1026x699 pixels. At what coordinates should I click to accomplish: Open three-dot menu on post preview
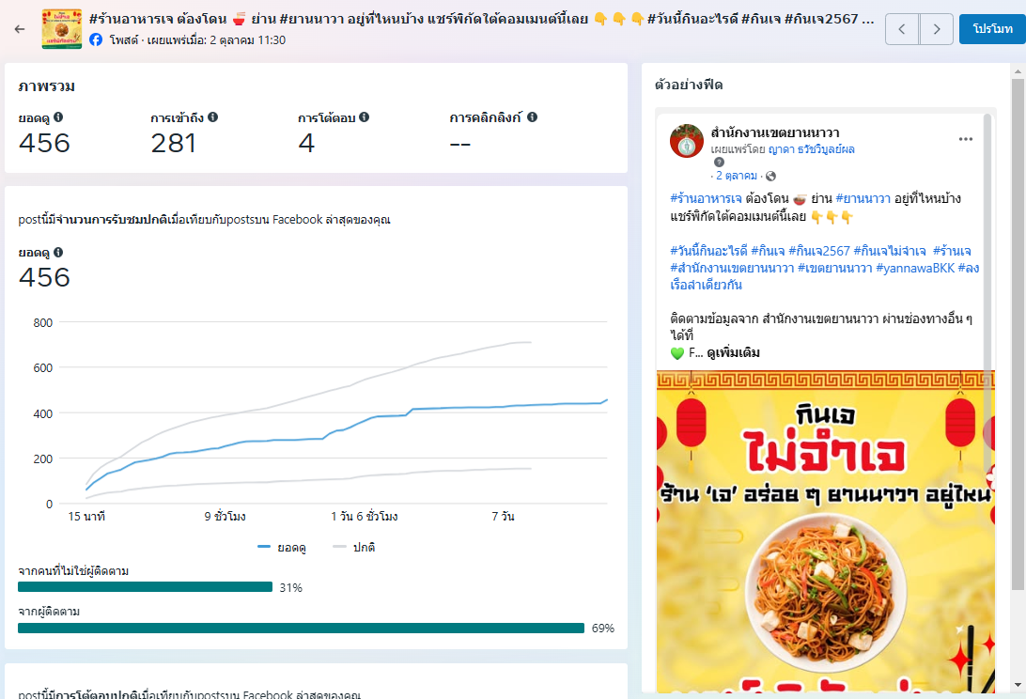[965, 139]
